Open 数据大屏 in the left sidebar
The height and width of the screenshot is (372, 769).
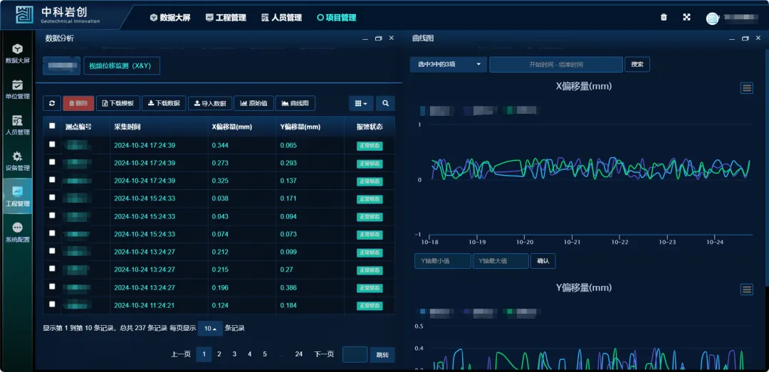(18, 53)
